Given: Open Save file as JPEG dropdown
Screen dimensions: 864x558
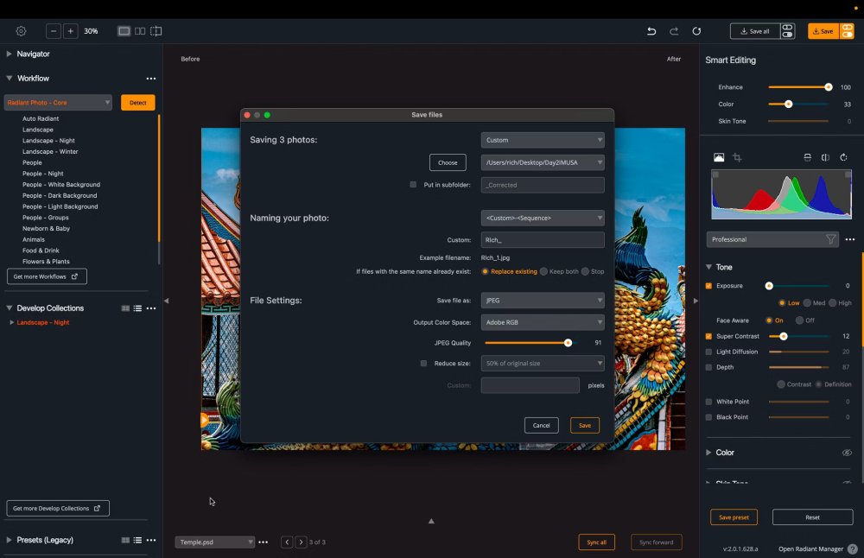Looking at the screenshot, I should coord(543,301).
